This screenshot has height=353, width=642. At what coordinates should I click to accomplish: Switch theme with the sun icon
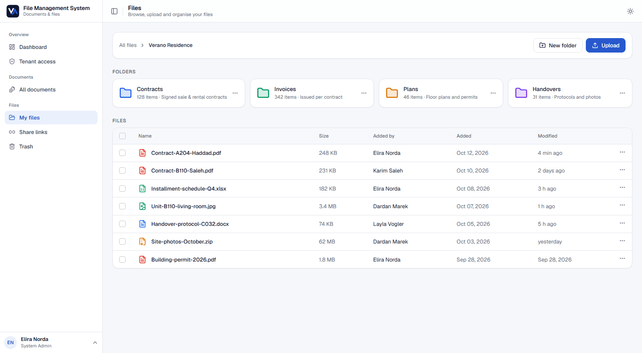point(630,11)
